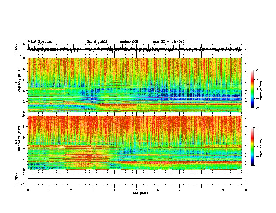The image size is (276, 213).
Task: Click the ch.1(V) waveform trace panel
Action: 137,49
